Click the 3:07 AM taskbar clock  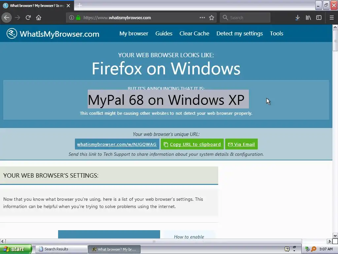[x=326, y=249]
